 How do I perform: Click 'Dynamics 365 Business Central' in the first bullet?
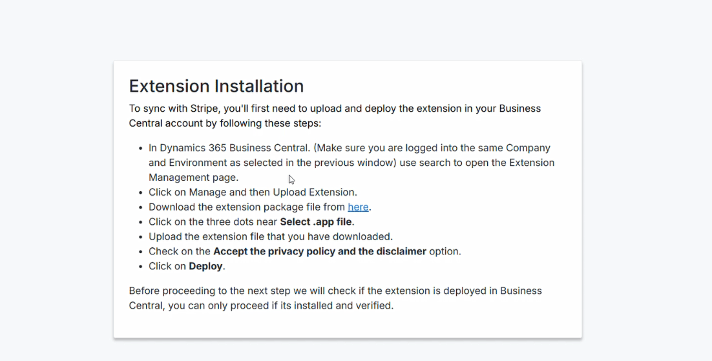[235, 148]
